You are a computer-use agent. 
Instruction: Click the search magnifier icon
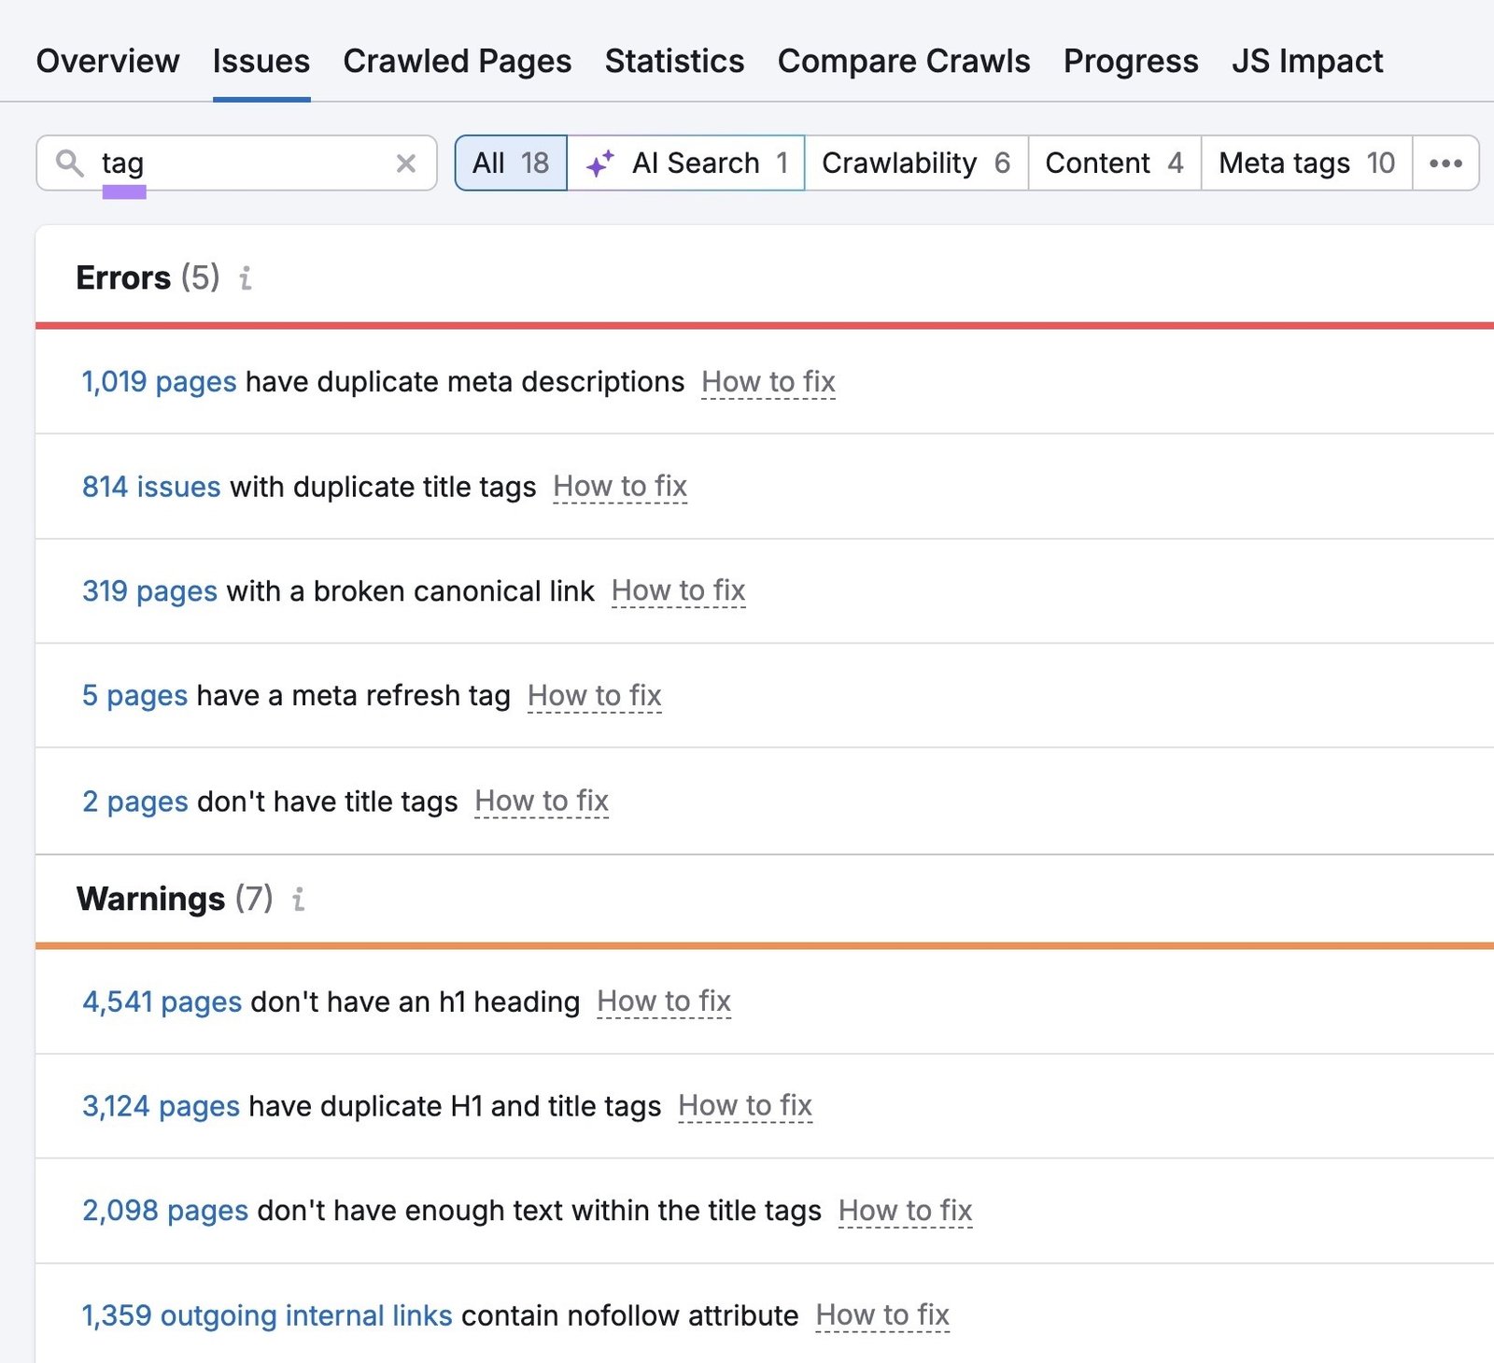[x=70, y=163]
